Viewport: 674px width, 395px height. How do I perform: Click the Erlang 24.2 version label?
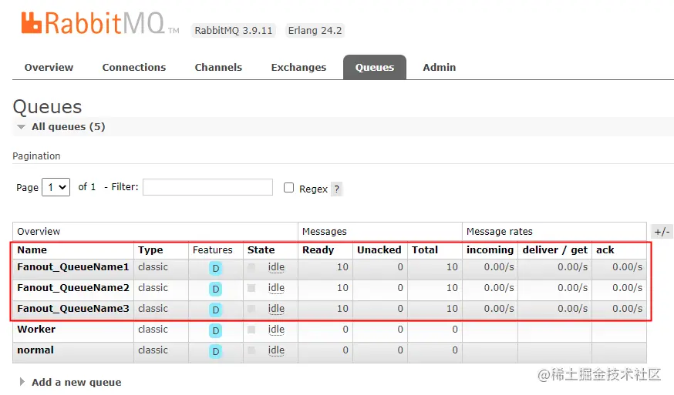point(315,31)
